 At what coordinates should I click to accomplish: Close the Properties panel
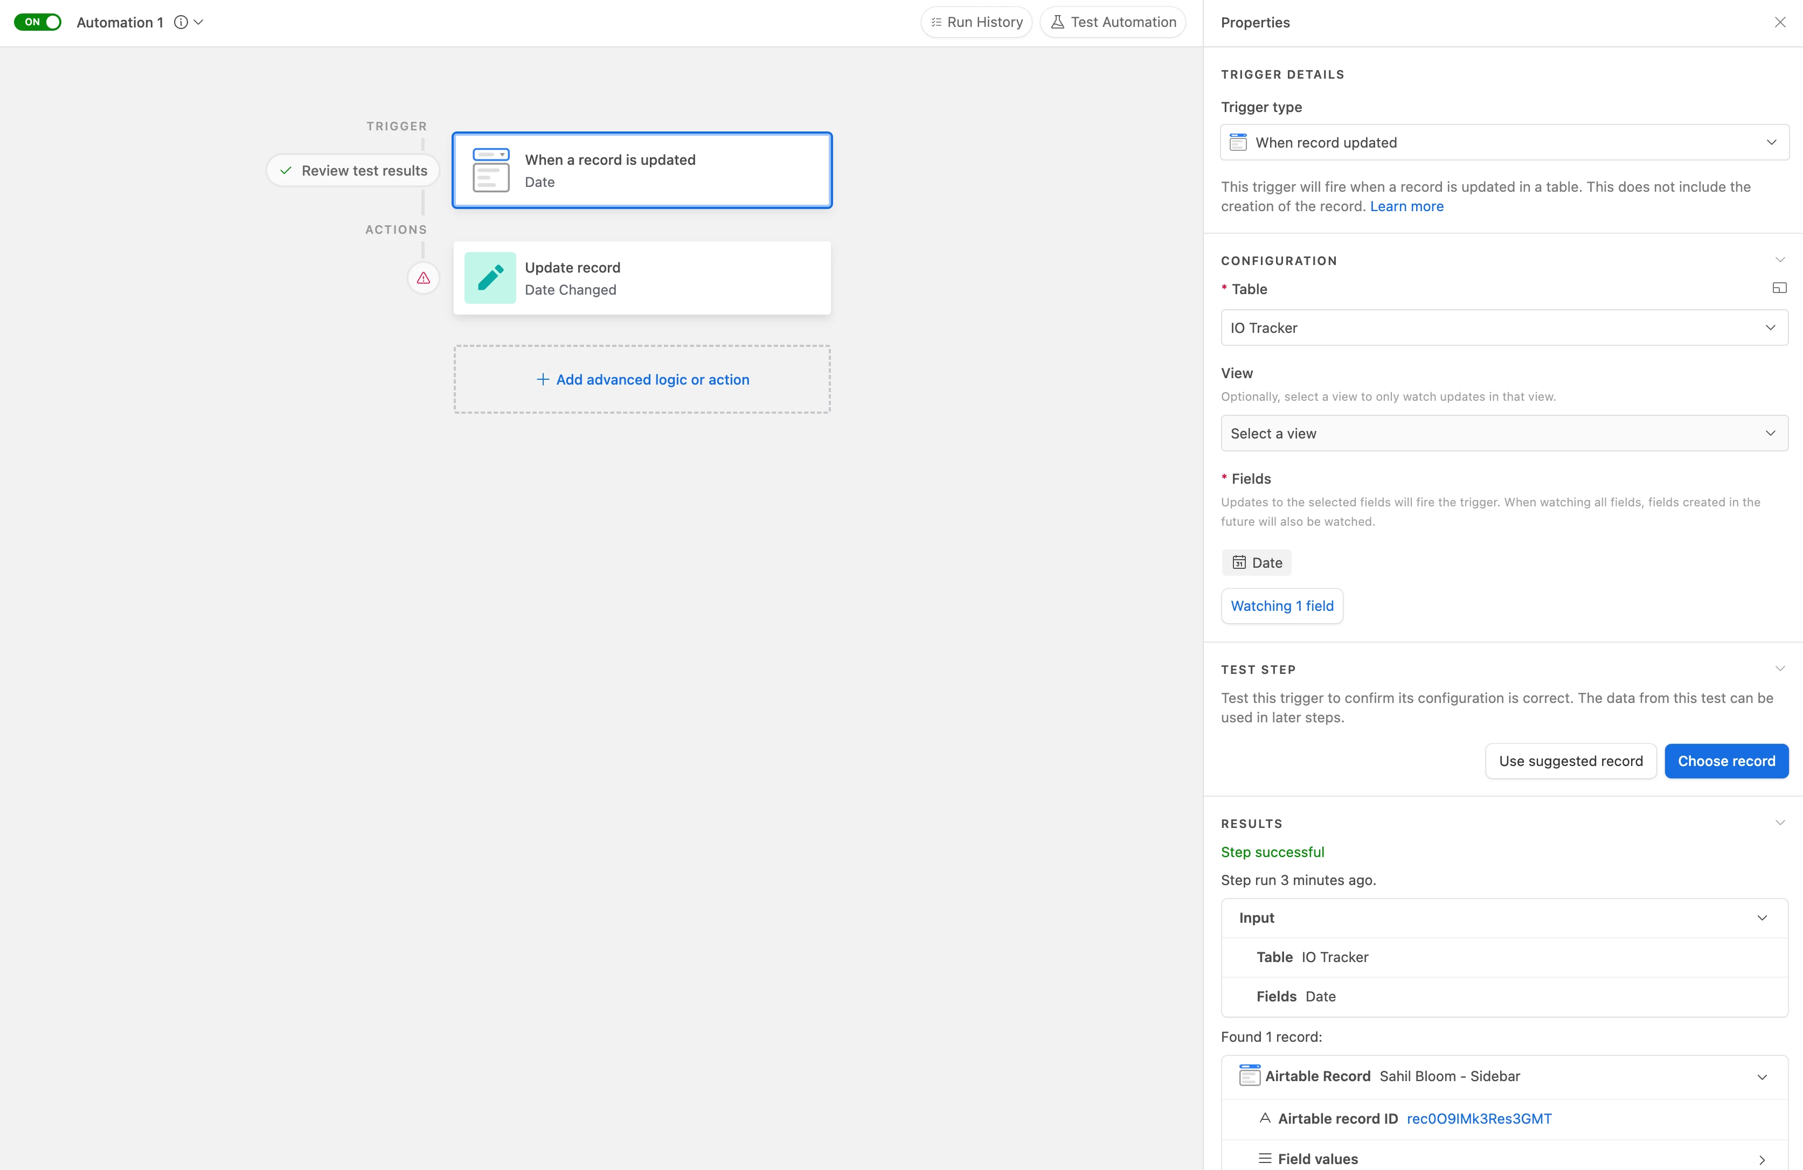[x=1779, y=22]
